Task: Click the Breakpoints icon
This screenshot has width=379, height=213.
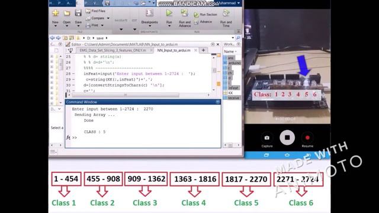Action: 149,13
